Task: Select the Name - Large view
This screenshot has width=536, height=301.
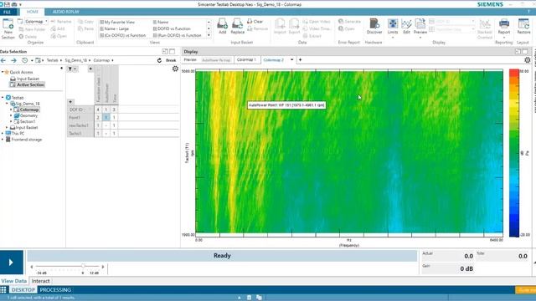Action: coord(114,28)
